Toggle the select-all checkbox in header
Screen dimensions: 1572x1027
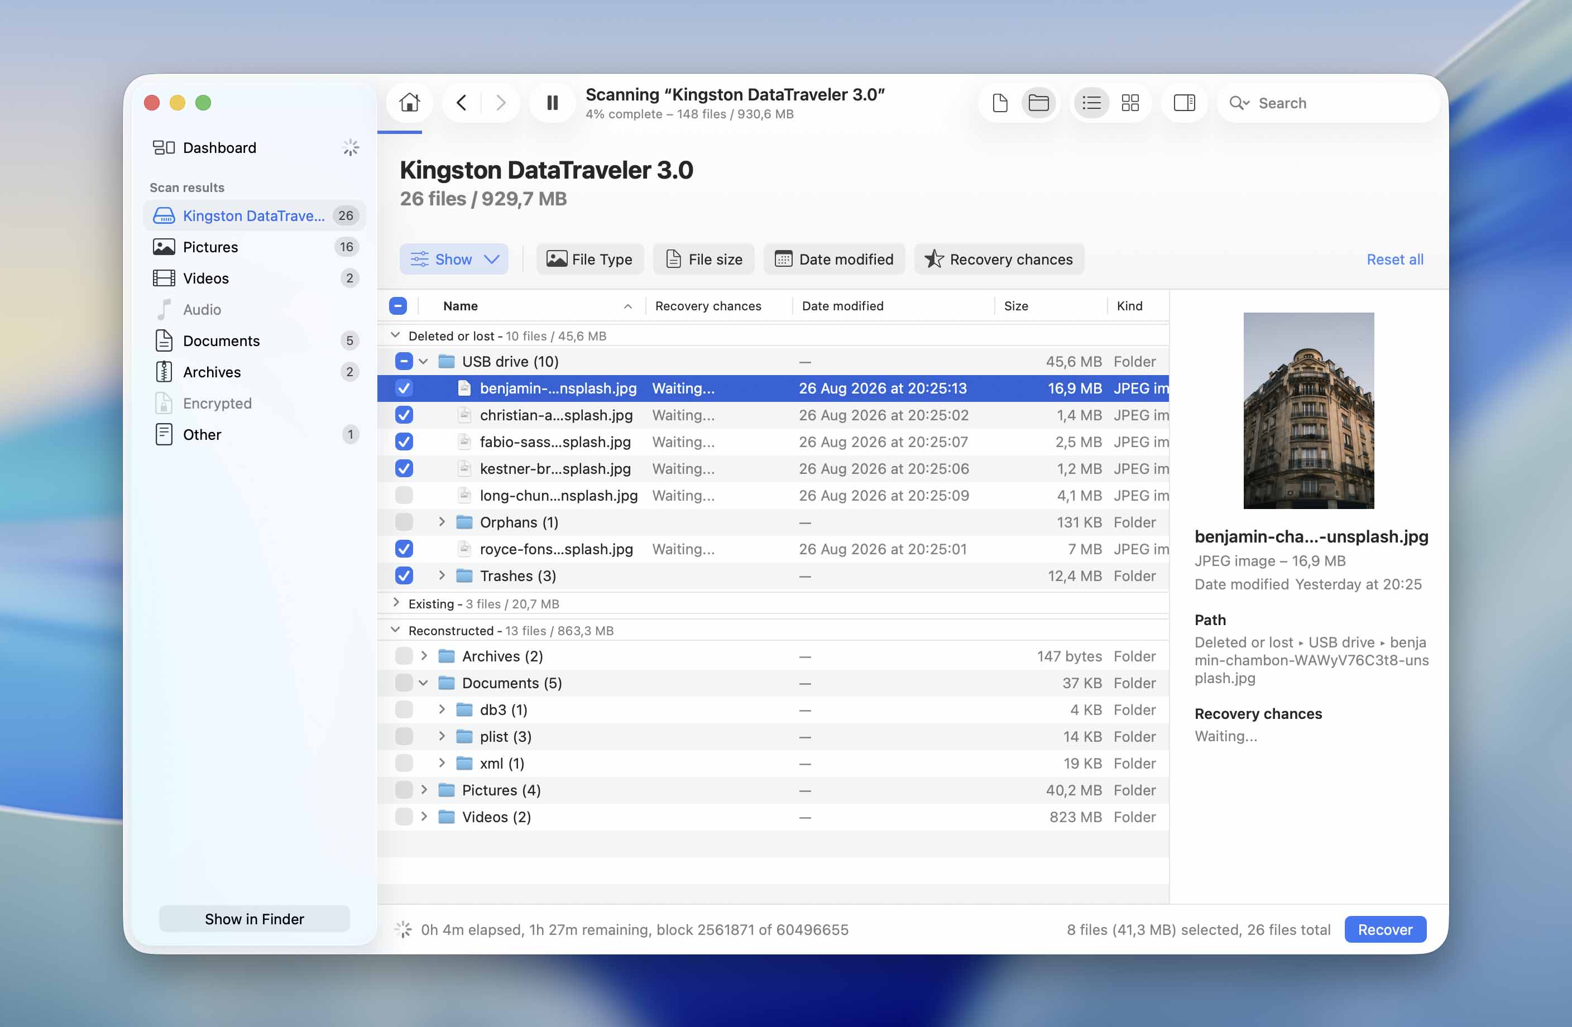(397, 306)
